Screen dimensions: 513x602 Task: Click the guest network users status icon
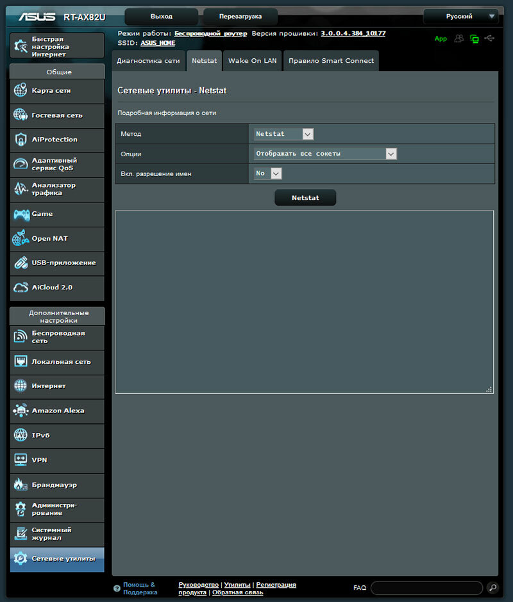tap(458, 38)
